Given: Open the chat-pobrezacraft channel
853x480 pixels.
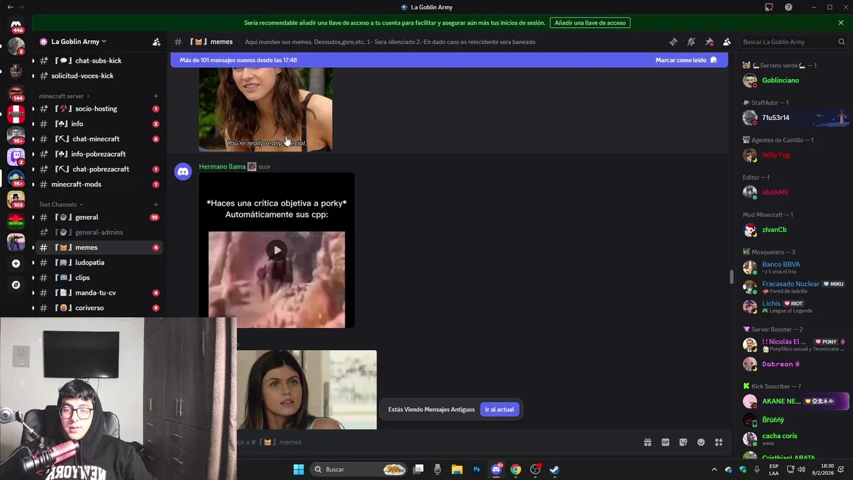Looking at the screenshot, I should tap(98, 169).
